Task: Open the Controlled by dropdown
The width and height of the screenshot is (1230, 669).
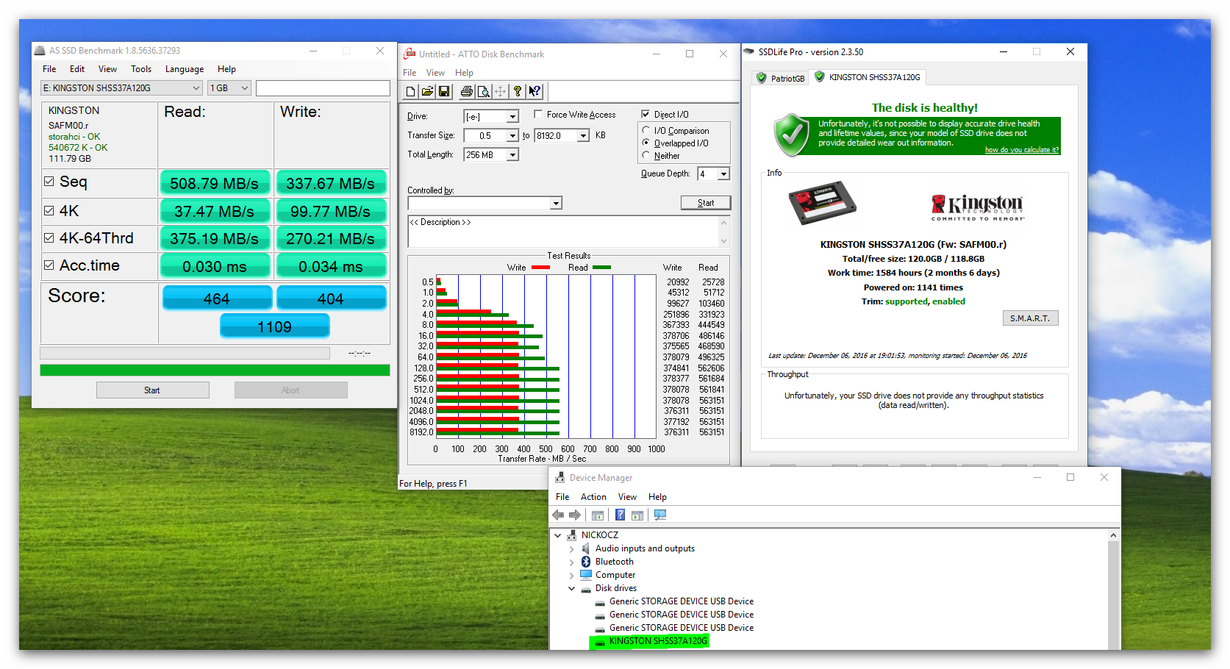Action: click(556, 204)
